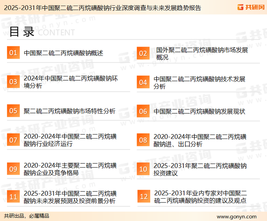
Task: Click the 共研出品,必属精品 footer slogan
Action: coord(27,216)
